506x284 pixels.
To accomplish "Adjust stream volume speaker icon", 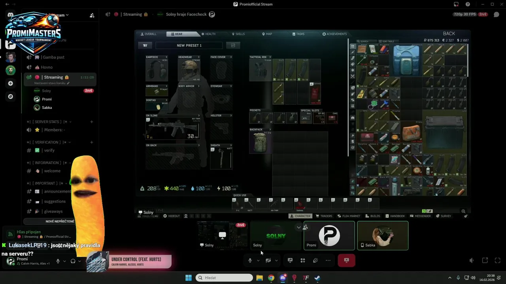I will (x=472, y=260).
